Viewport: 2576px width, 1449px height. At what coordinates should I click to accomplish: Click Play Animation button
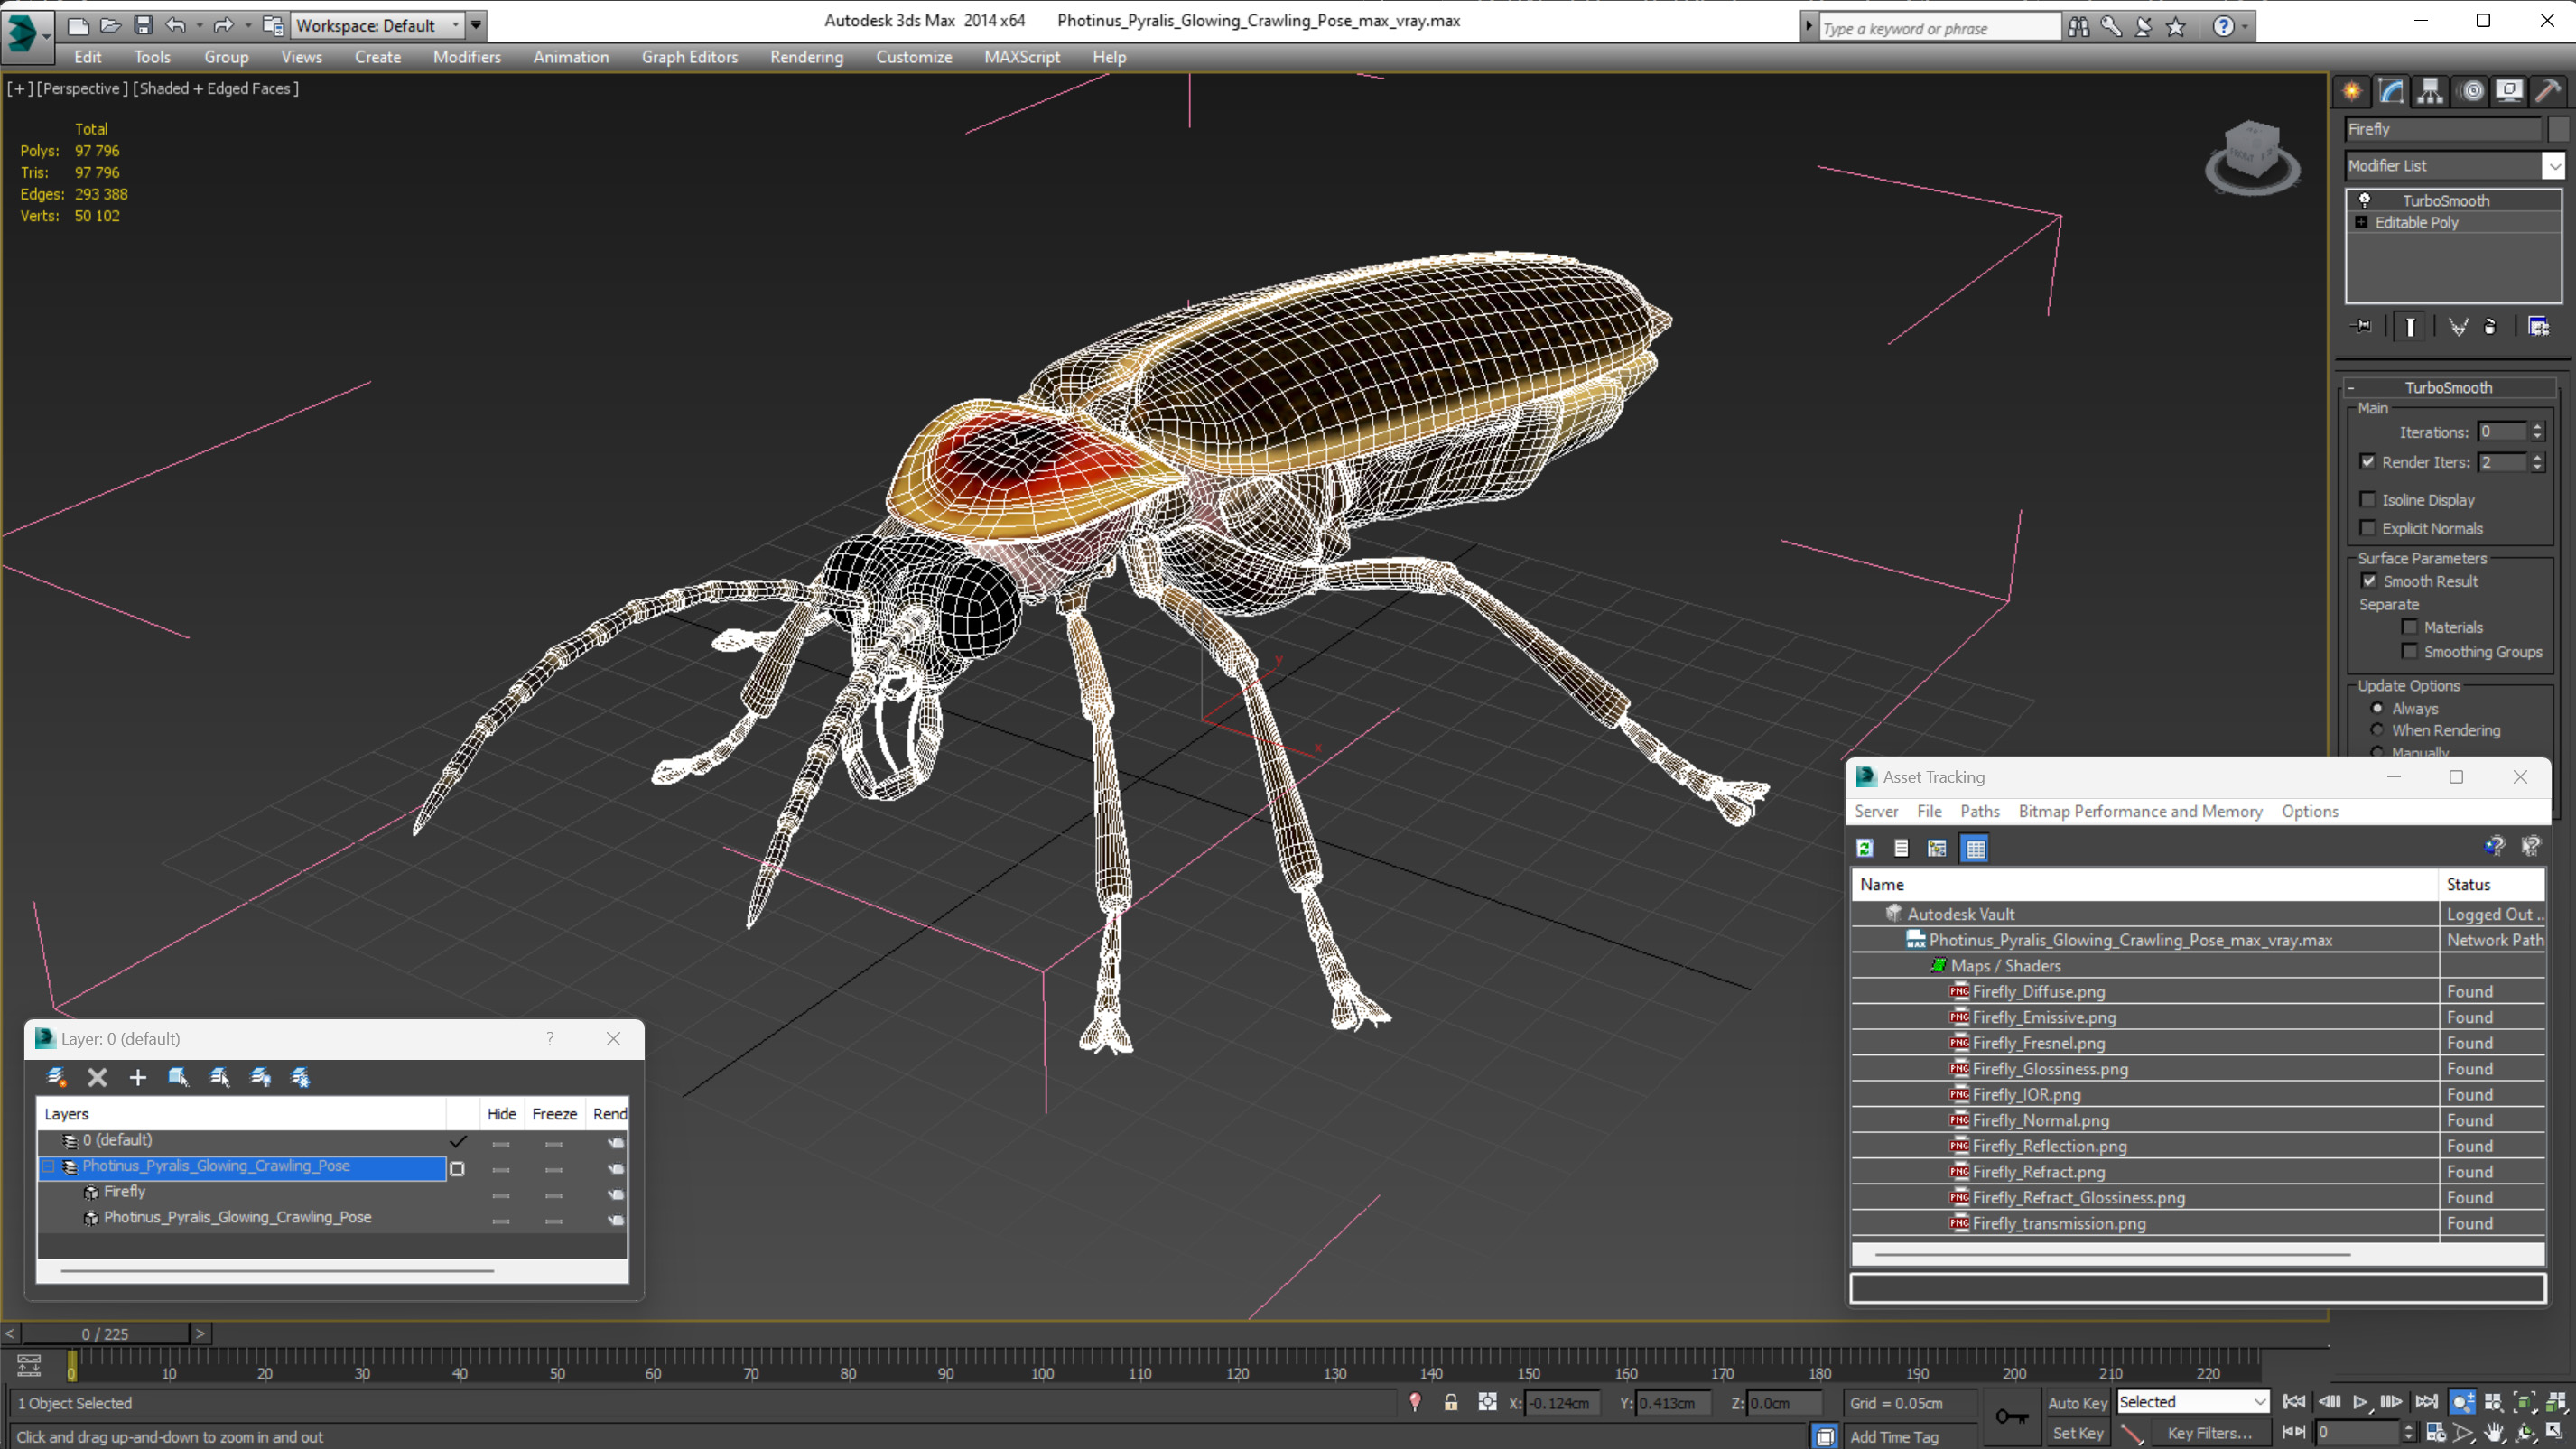pos(2360,1402)
